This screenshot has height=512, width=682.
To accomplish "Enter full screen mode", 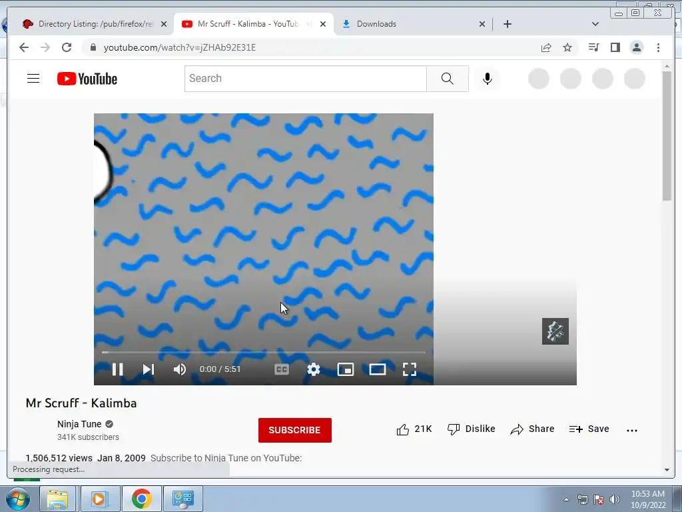I will tap(410, 369).
